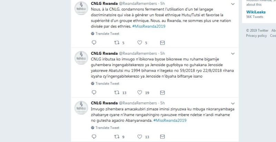Open the Privacy policy footer link

coord(256,36)
